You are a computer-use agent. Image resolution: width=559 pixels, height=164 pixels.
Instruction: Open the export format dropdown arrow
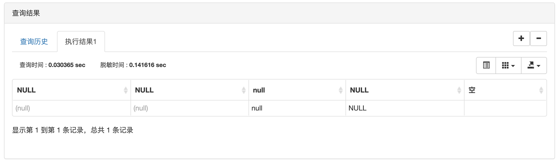pyautogui.click(x=539, y=65)
